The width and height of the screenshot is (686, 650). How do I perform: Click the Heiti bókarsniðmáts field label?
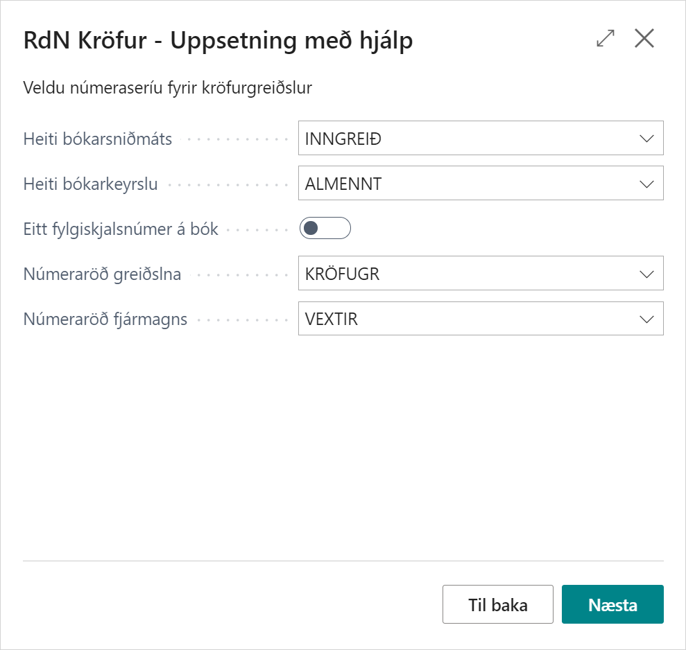(x=98, y=139)
